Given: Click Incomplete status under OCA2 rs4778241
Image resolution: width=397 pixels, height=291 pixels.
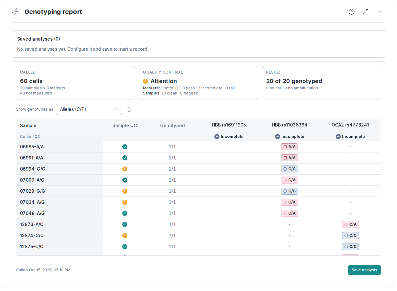Looking at the screenshot, I should tap(350, 137).
